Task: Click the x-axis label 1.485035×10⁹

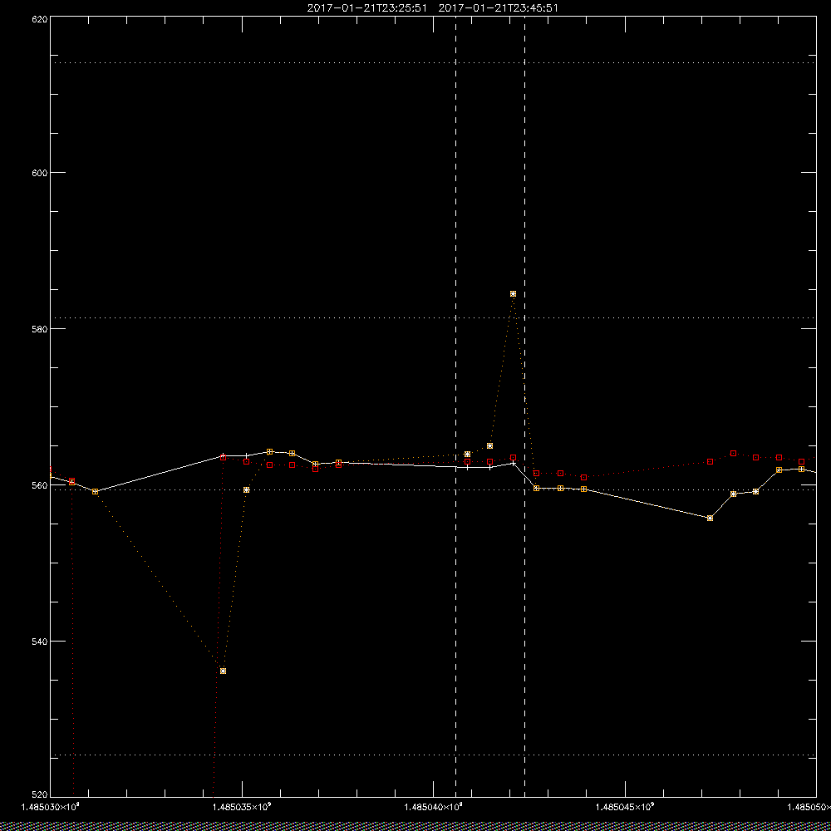Action: (242, 807)
